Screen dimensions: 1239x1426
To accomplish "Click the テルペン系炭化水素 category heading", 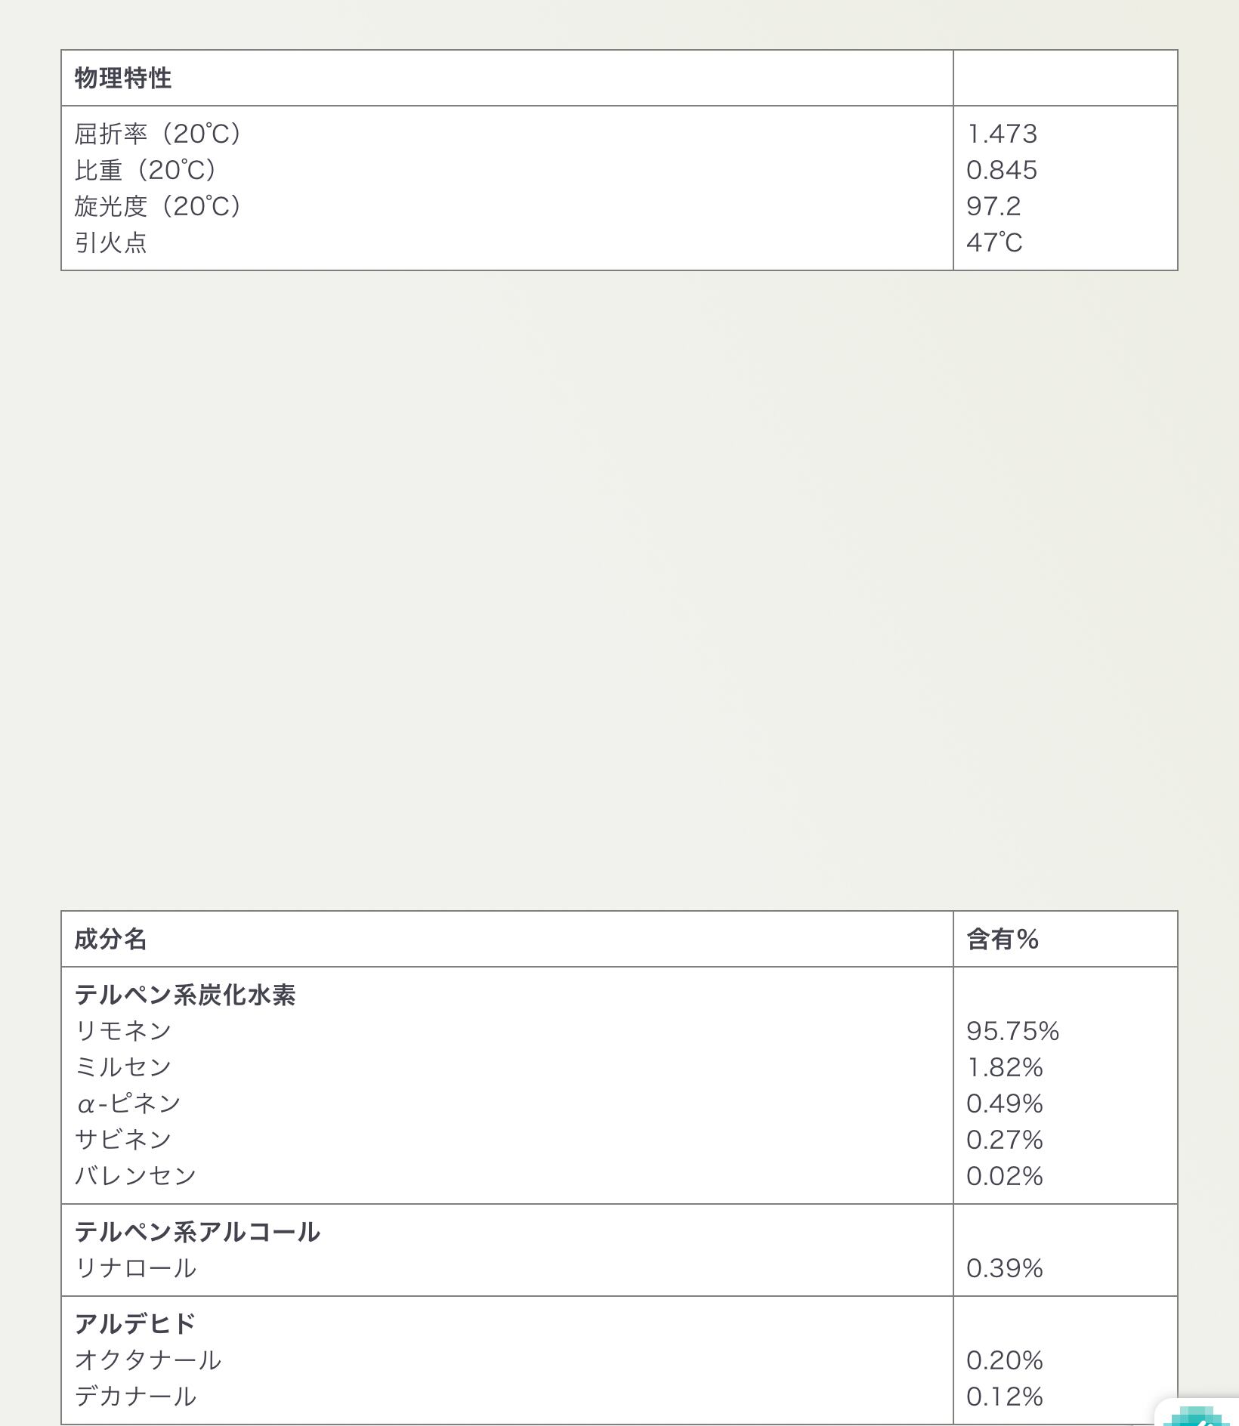I will (185, 995).
